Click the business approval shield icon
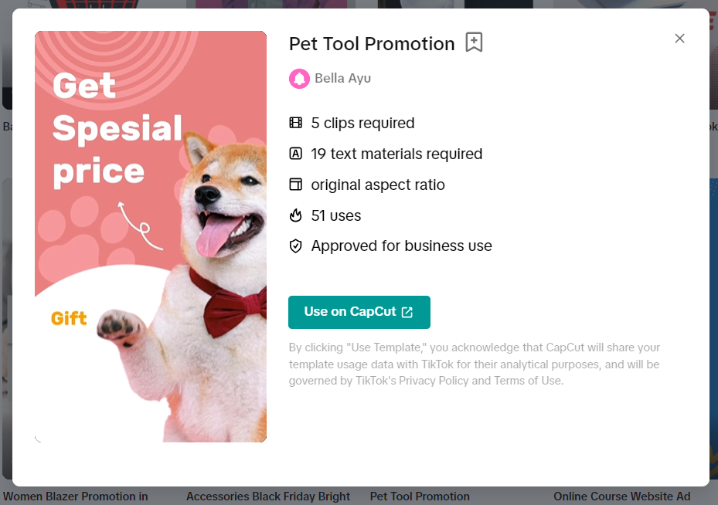The image size is (718, 505). (x=296, y=246)
